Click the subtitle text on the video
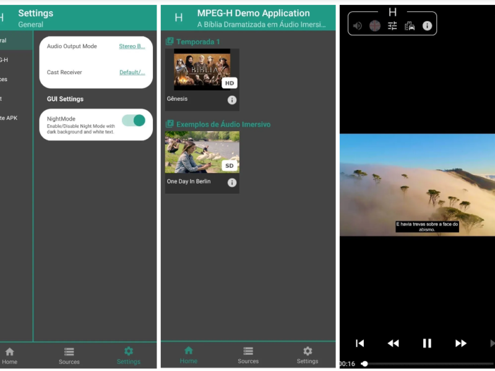The height and width of the screenshot is (371, 495). 427,227
